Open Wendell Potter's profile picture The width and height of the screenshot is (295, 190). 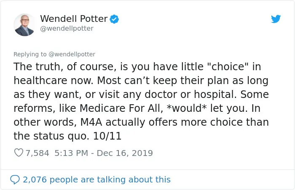(x=24, y=25)
